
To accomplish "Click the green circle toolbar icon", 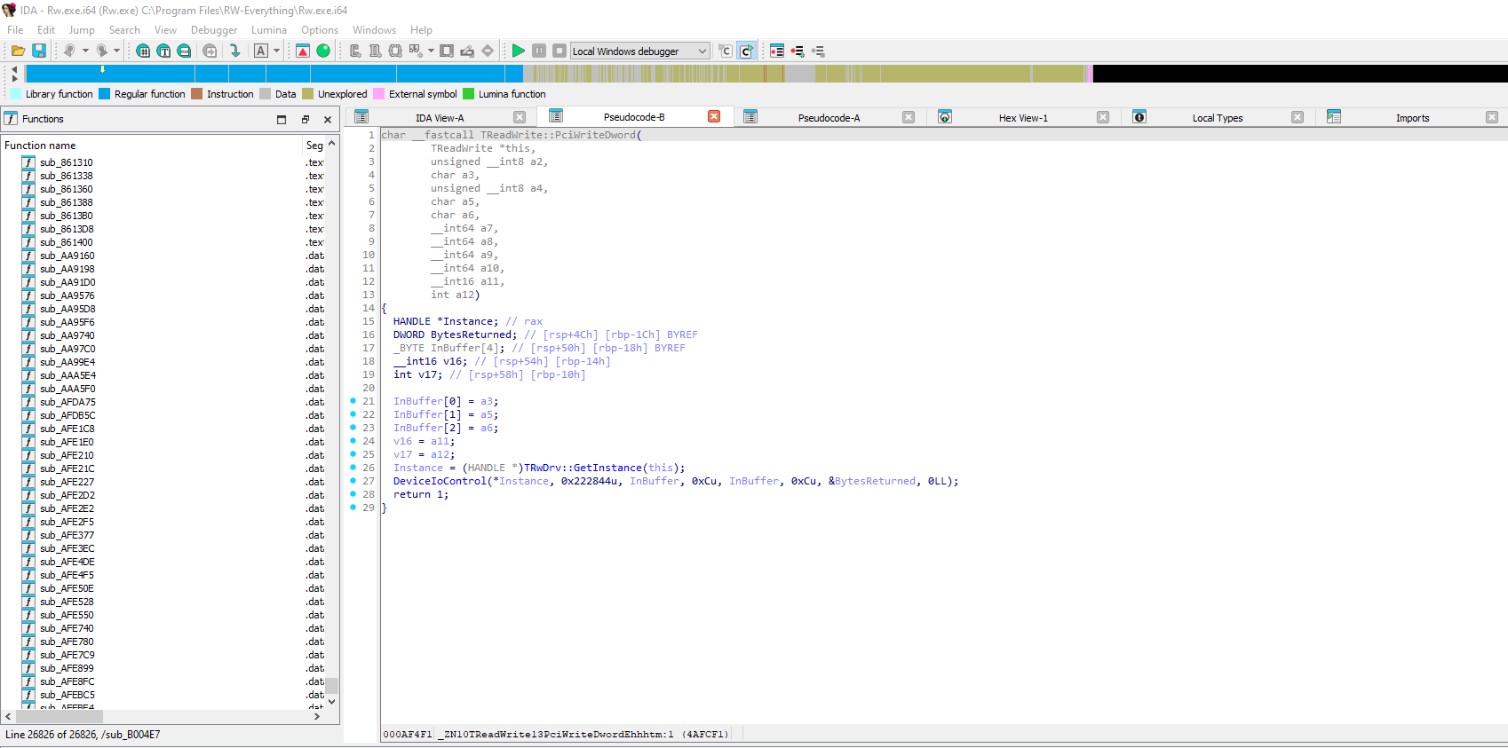I will [323, 51].
